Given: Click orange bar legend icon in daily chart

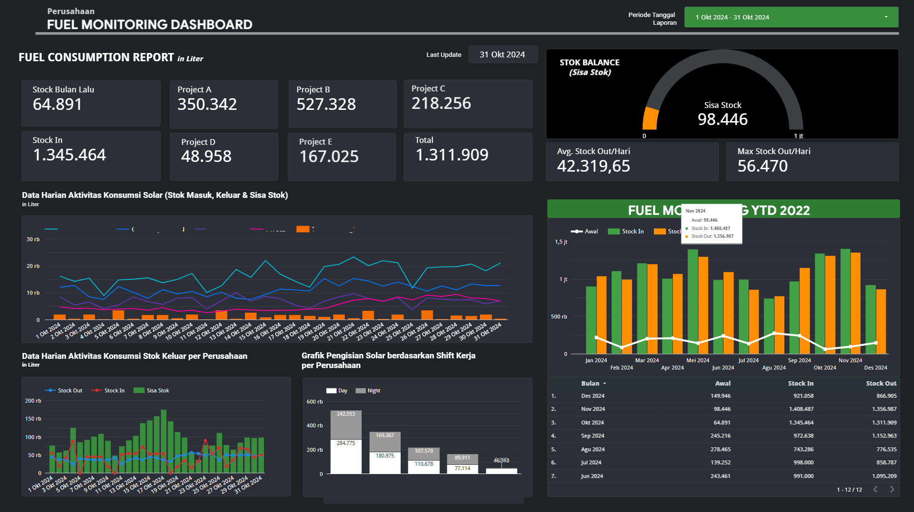Looking at the screenshot, I should click(303, 229).
